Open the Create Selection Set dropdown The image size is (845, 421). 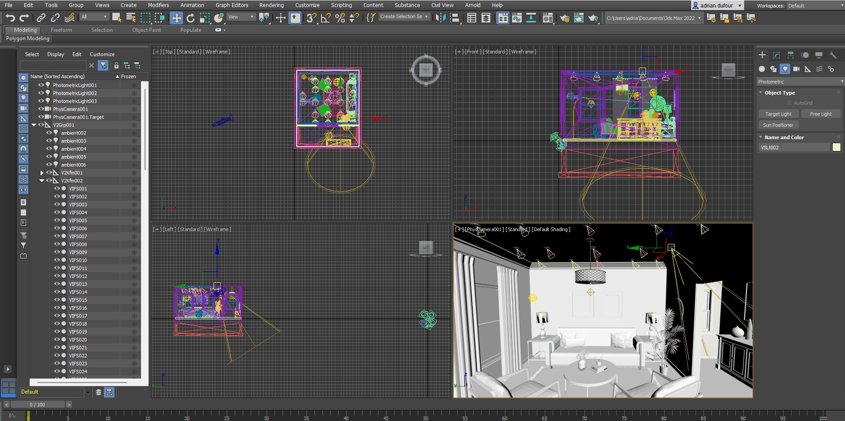[404, 17]
